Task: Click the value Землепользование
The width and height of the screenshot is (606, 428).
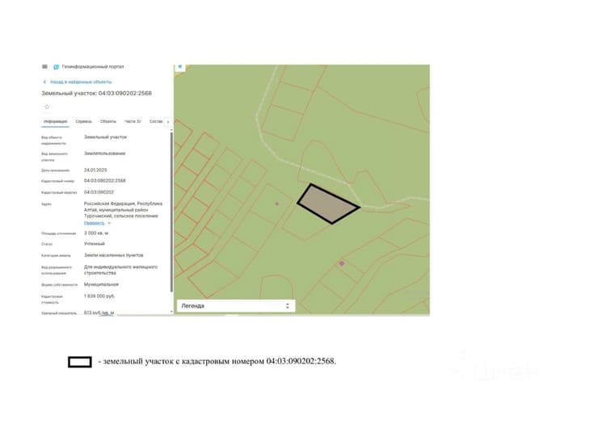Action: (x=105, y=153)
